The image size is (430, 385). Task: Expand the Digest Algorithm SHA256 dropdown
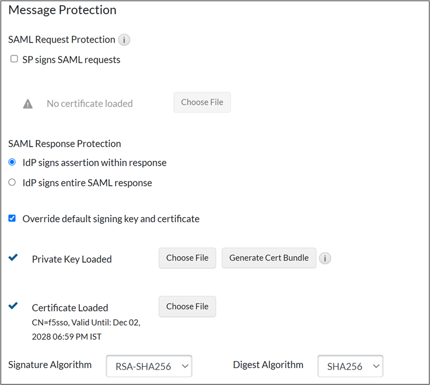(350, 366)
